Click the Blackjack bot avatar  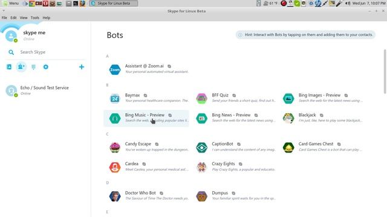coord(288,118)
